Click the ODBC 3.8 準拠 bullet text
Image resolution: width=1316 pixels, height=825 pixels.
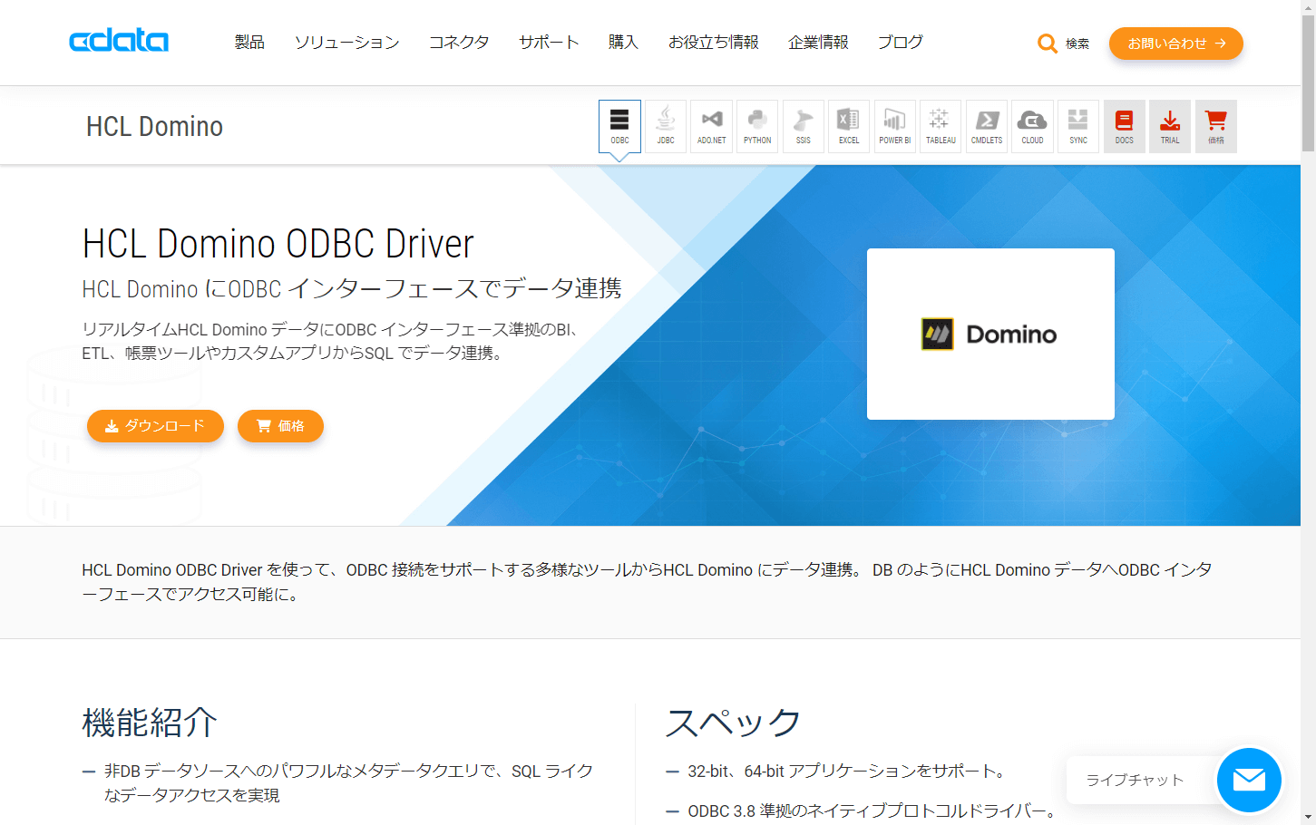872,810
